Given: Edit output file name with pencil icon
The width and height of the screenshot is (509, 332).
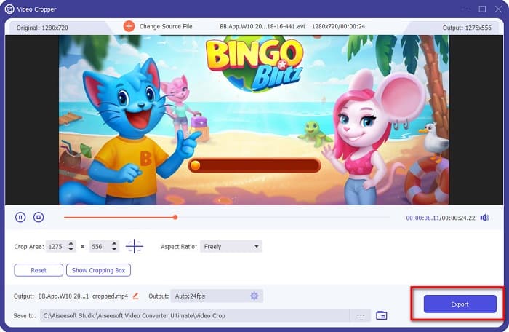Looking at the screenshot, I should click(x=136, y=296).
